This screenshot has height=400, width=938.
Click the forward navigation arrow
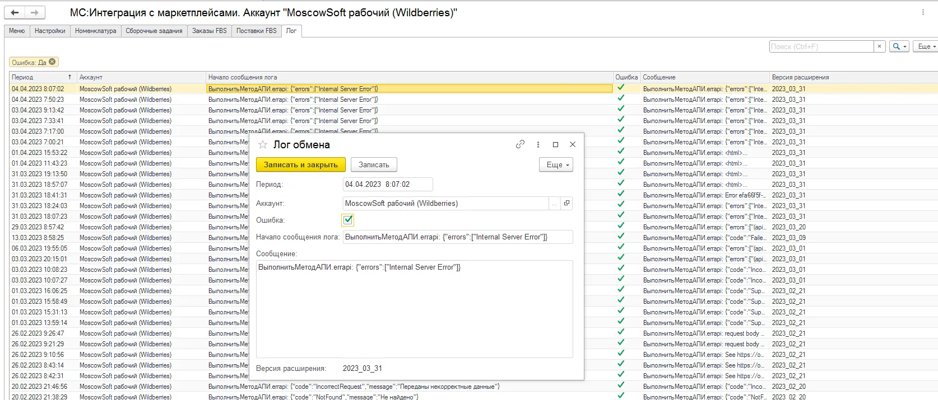[35, 12]
